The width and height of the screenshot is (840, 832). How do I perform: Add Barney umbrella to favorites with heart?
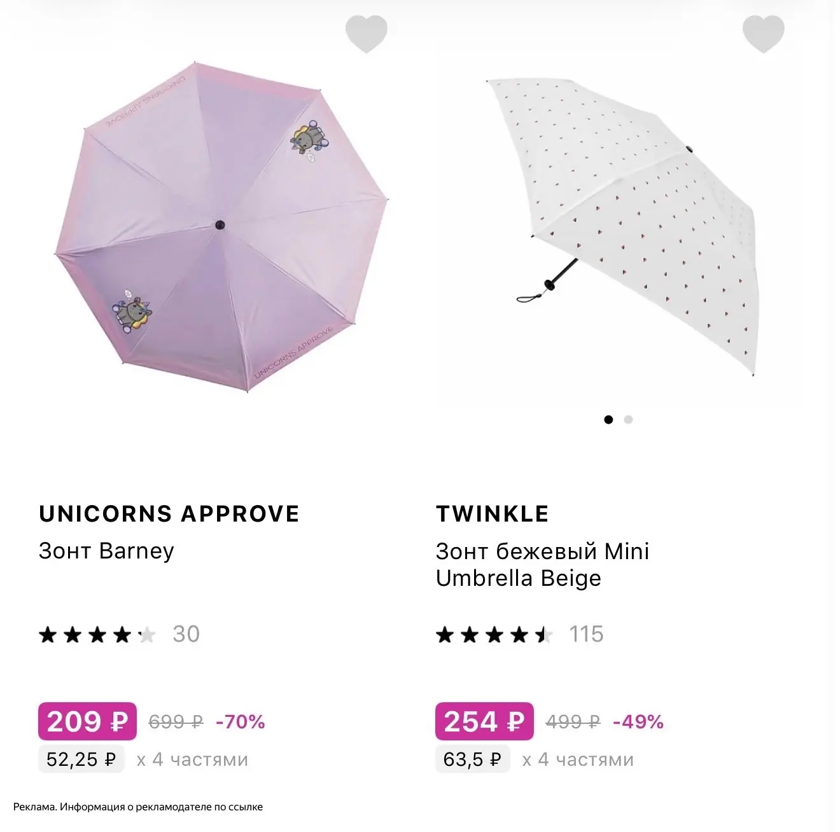point(366,34)
